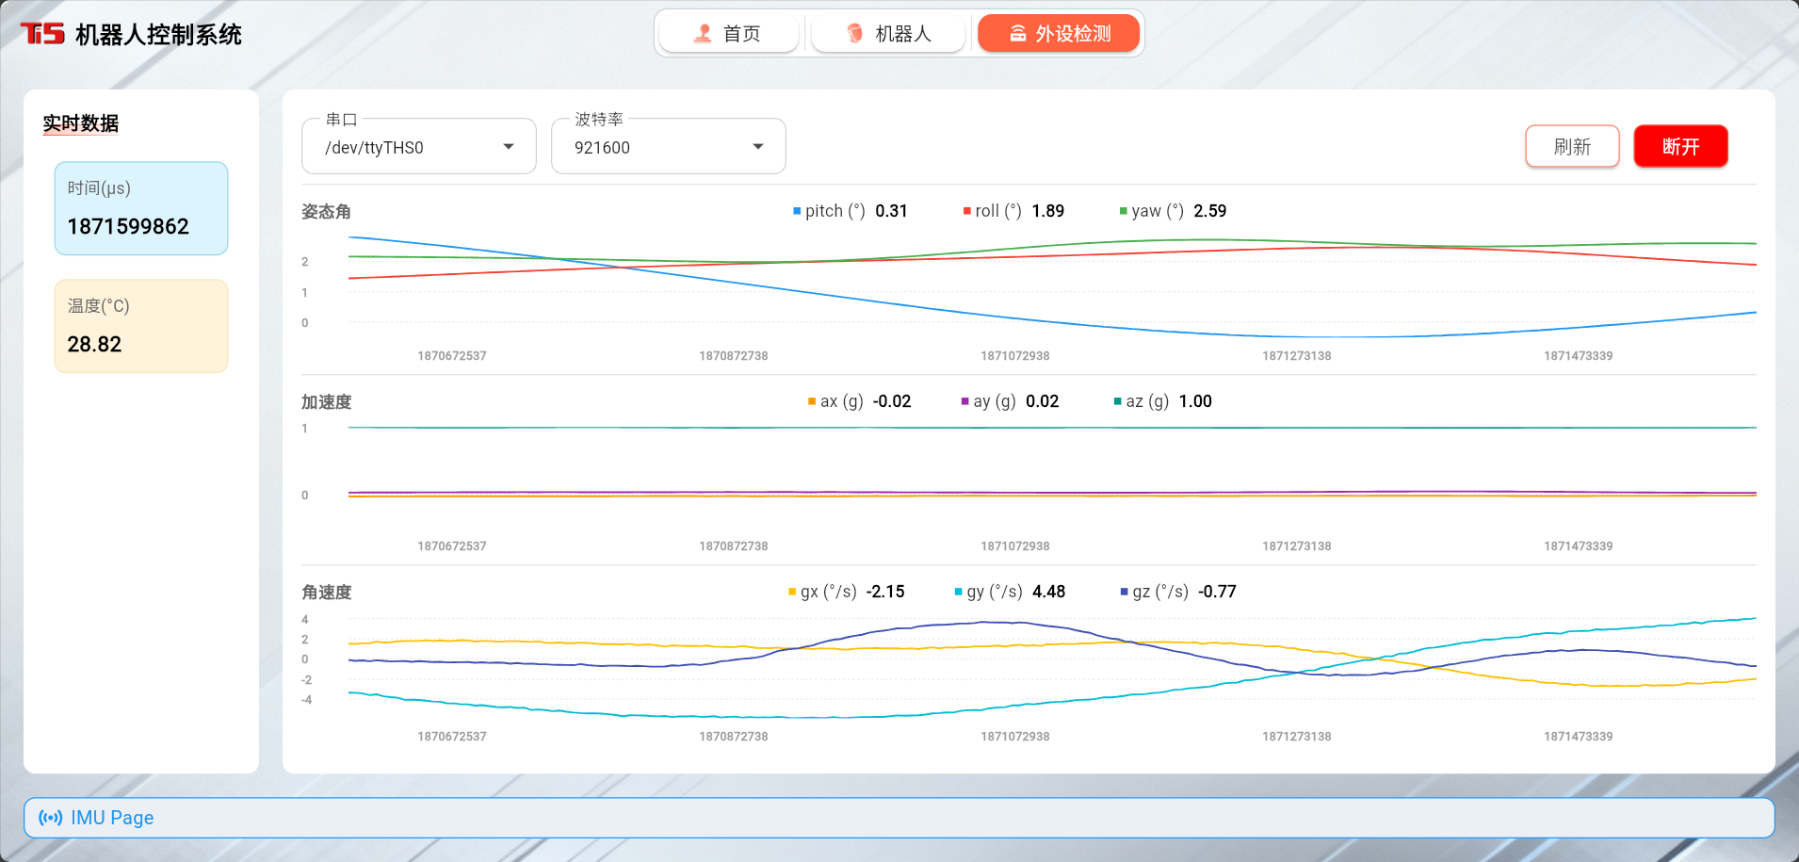Image resolution: width=1799 pixels, height=862 pixels.
Task: Open the 首页 tab
Action: click(729, 33)
